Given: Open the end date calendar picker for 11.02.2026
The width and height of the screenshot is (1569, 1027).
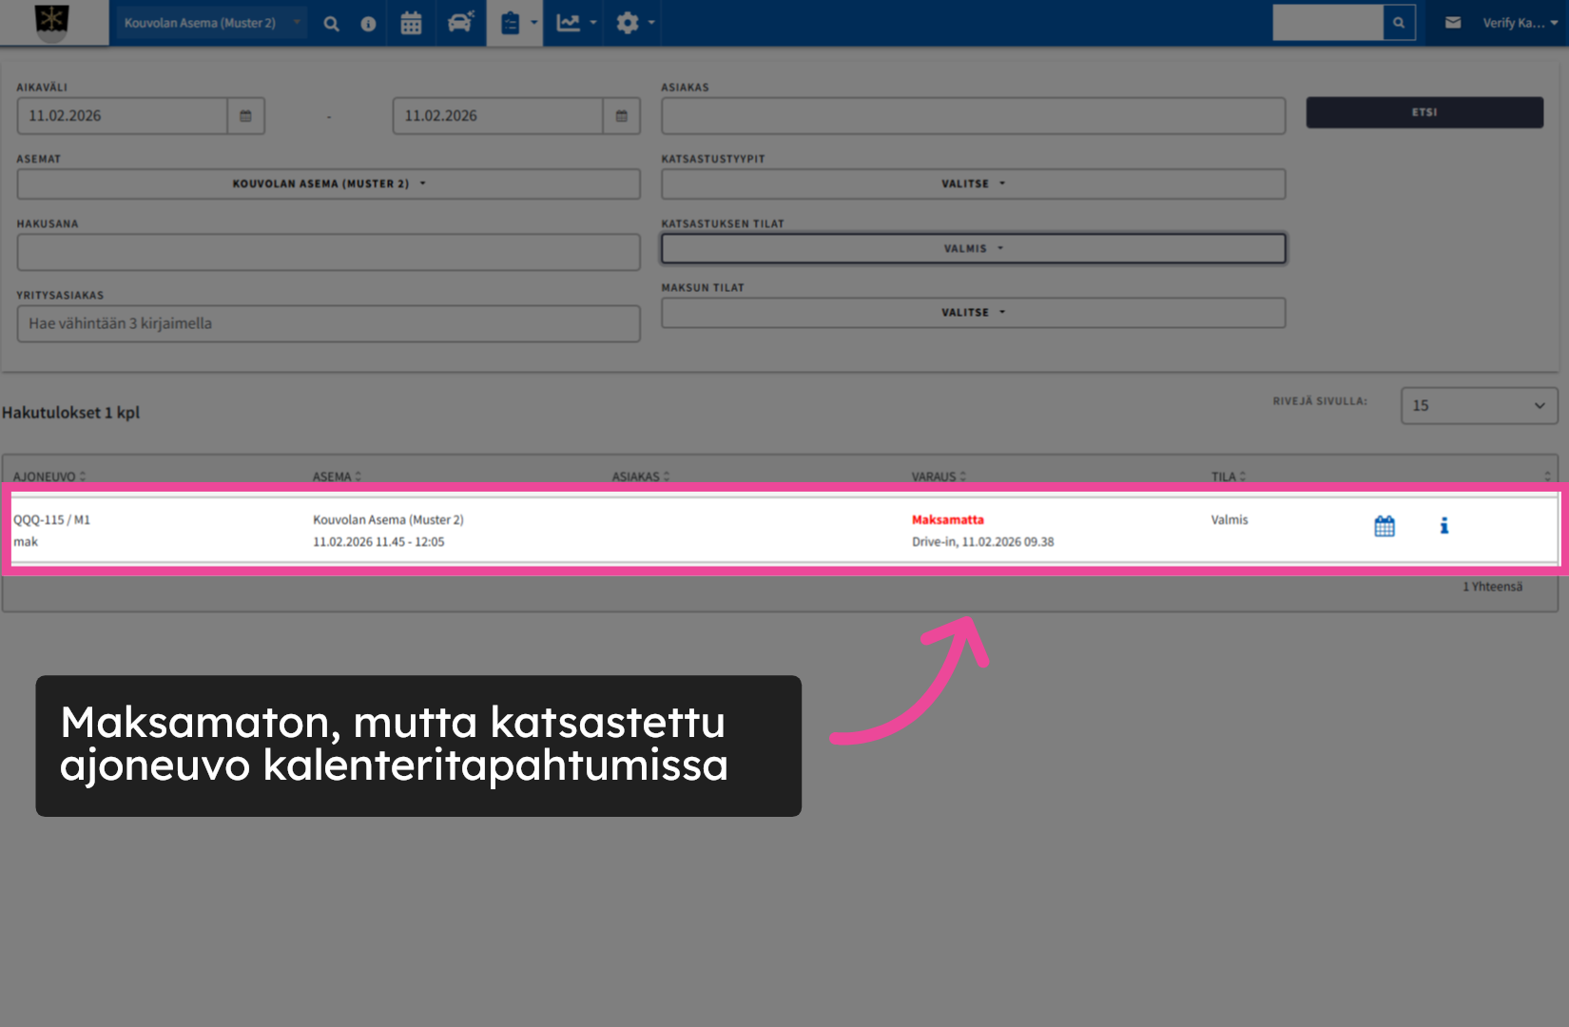Looking at the screenshot, I should pyautogui.click(x=621, y=115).
